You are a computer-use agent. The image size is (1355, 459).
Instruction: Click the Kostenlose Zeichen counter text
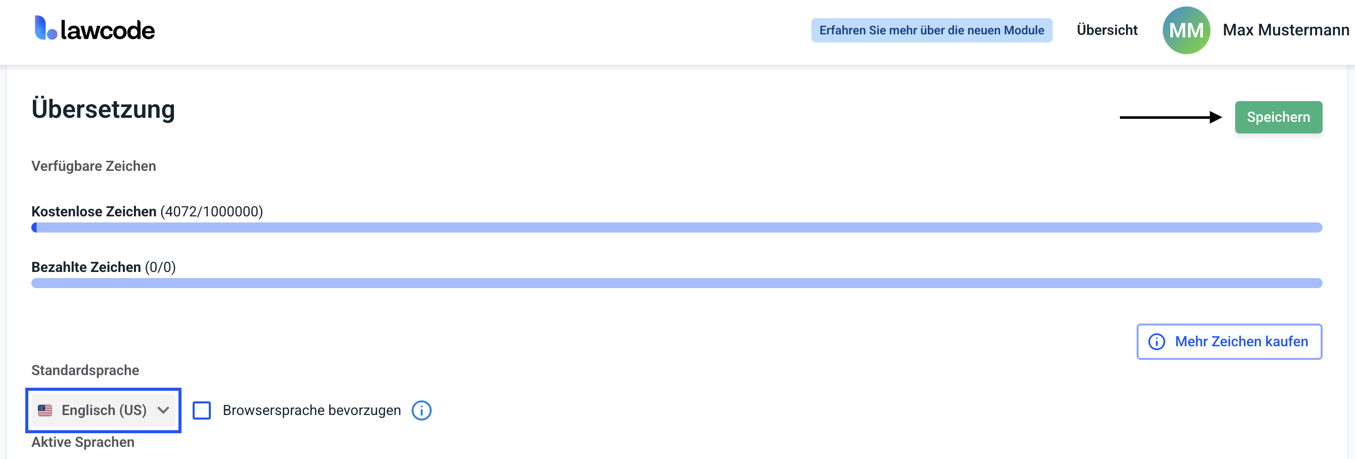[147, 211]
